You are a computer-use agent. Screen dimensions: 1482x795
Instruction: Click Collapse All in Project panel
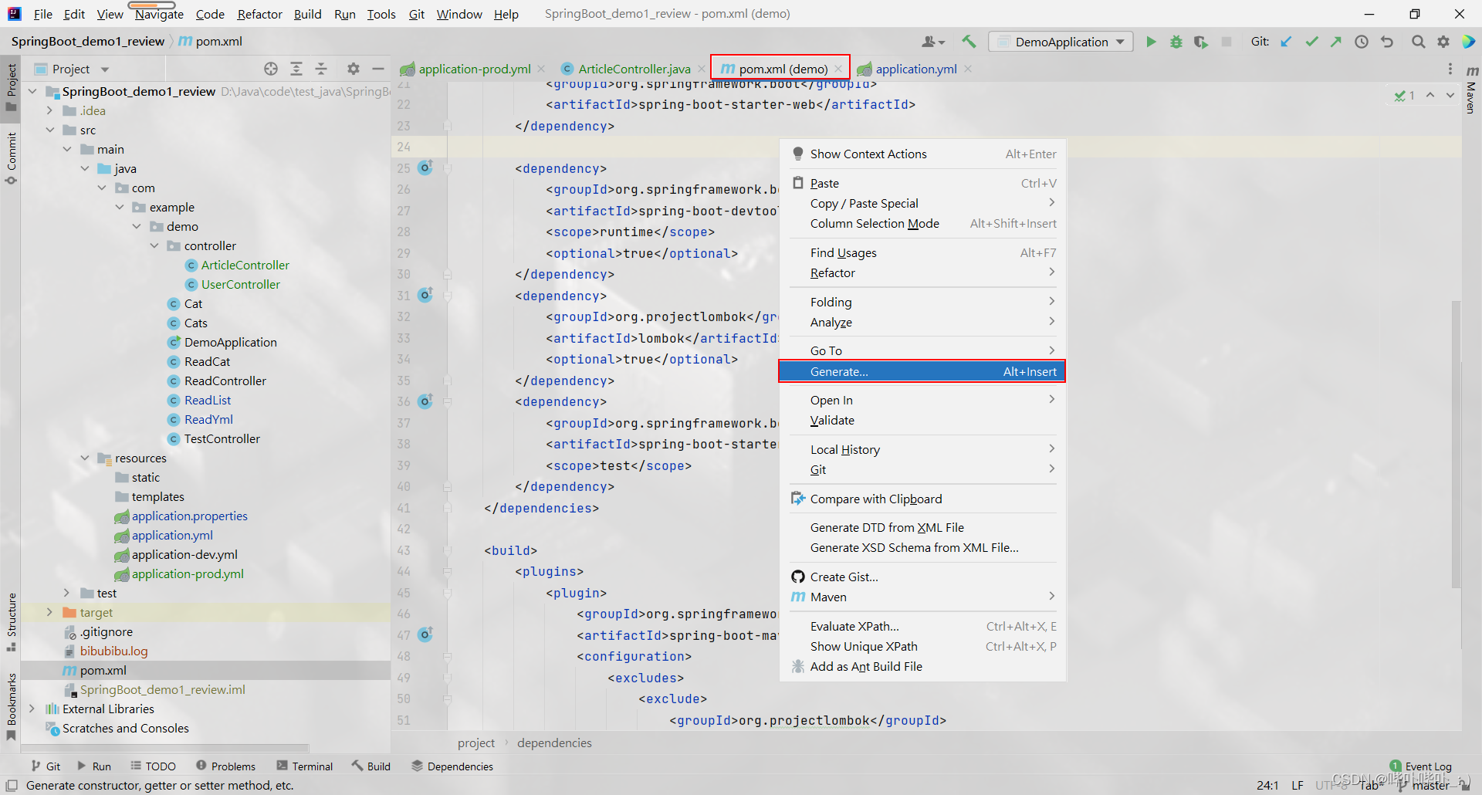321,69
